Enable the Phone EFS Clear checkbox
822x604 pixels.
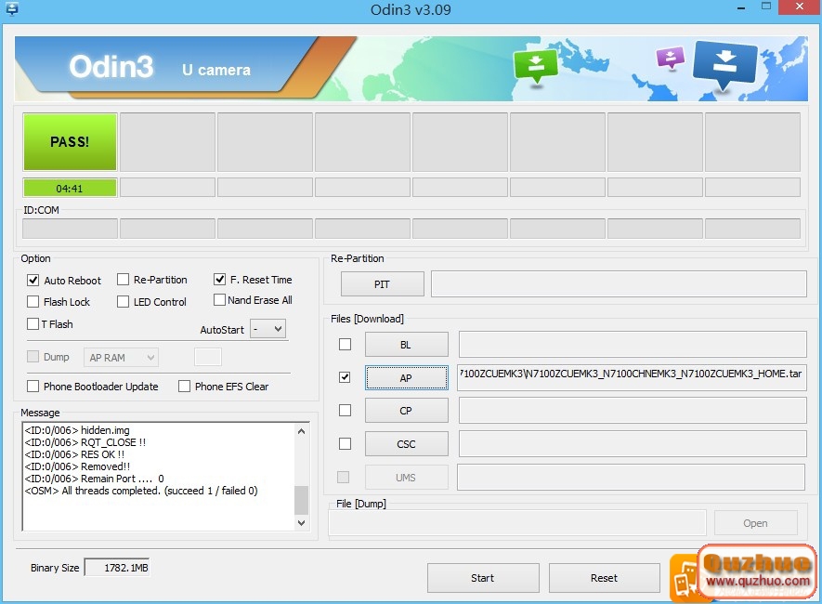pyautogui.click(x=184, y=387)
